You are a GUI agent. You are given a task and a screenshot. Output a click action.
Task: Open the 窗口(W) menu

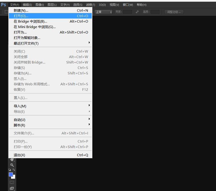coord(128,5)
